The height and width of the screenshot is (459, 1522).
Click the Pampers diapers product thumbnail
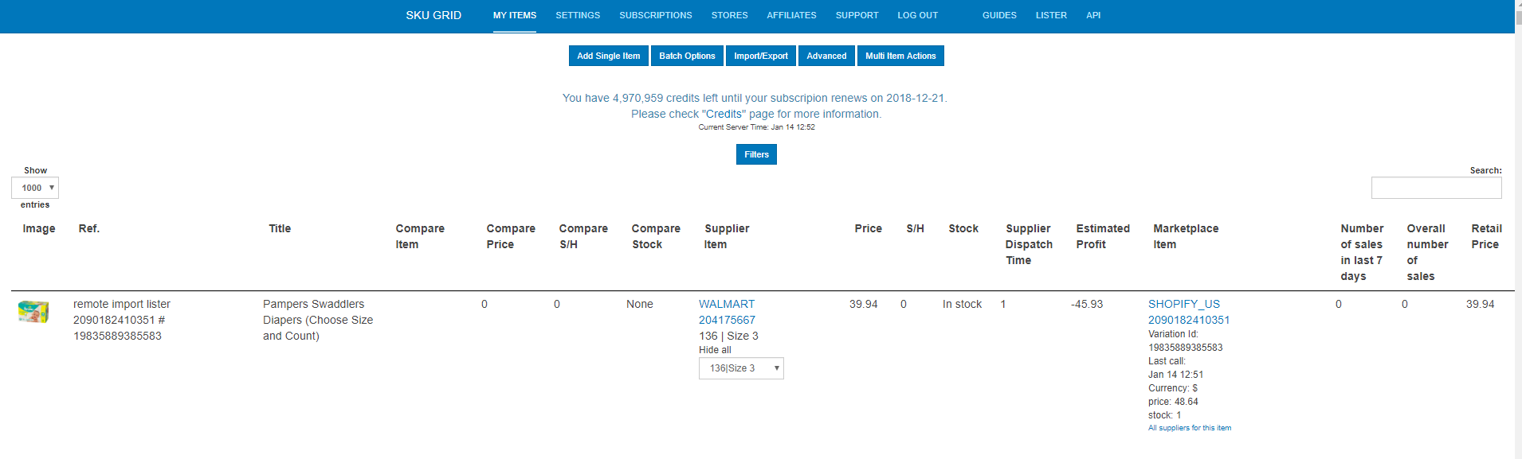click(33, 312)
